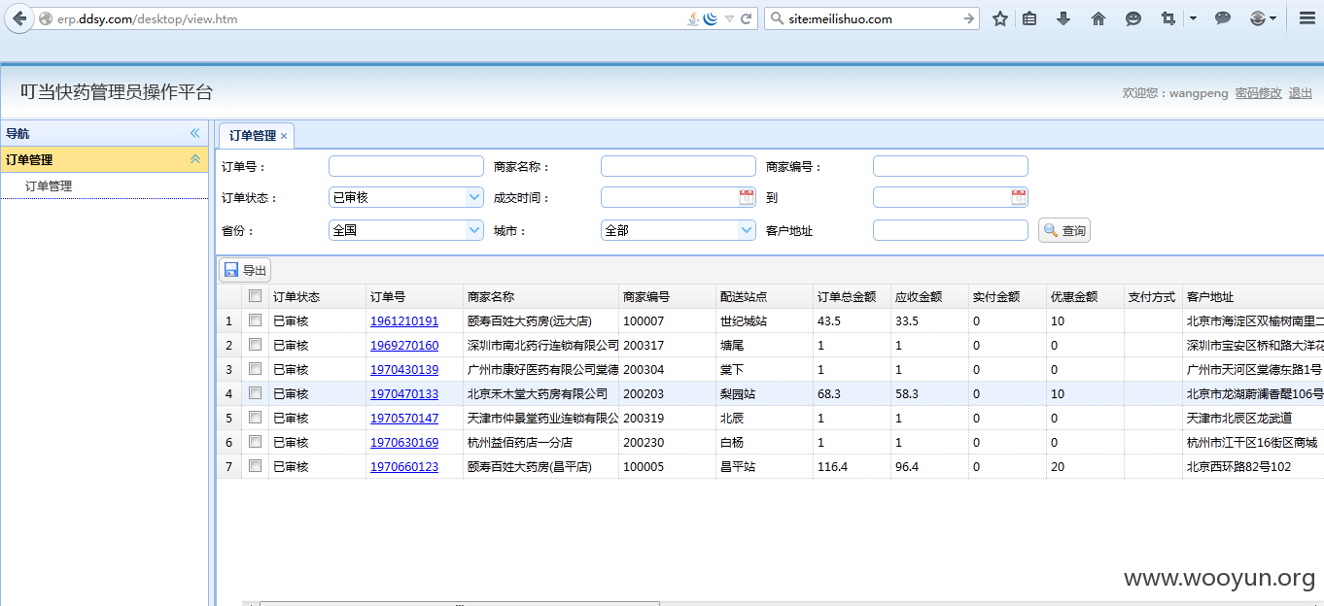Click the bookmark star icon
The height and width of the screenshot is (606, 1324).
click(x=1000, y=18)
